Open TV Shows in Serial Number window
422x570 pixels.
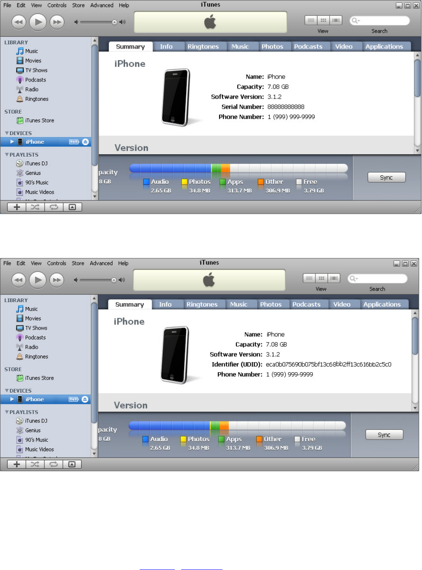pos(36,70)
